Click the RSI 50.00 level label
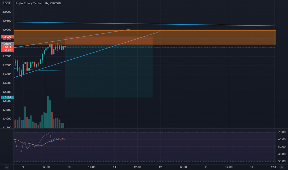 (x=282, y=147)
